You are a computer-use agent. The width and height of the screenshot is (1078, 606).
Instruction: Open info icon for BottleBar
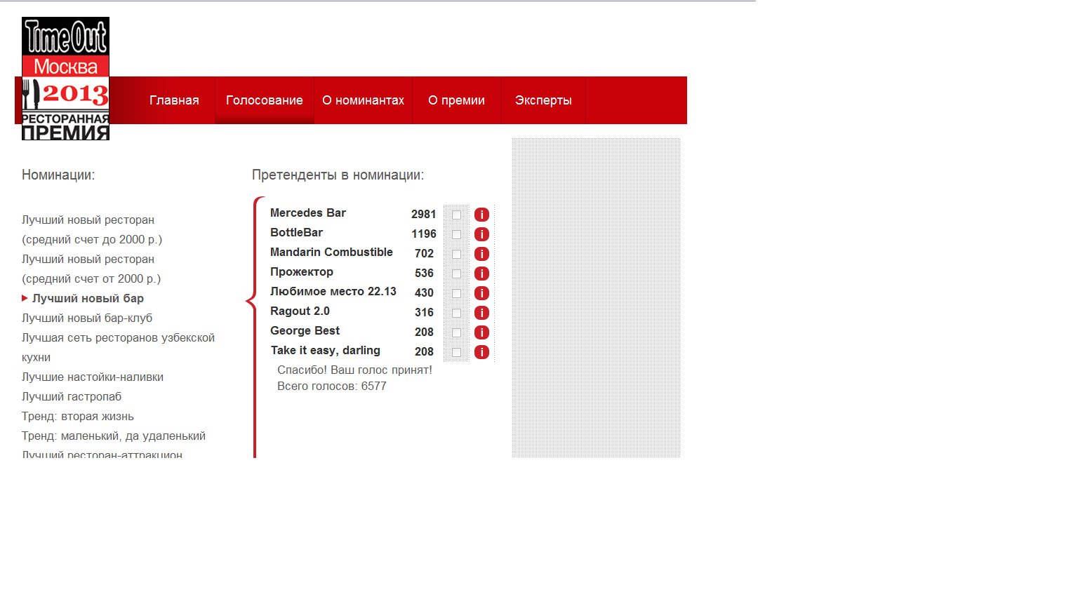coord(481,234)
